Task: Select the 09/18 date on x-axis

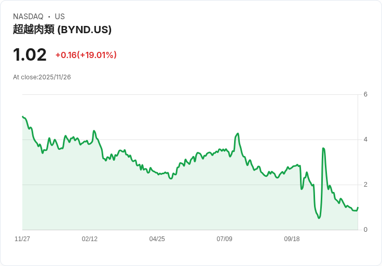Action: point(292,239)
